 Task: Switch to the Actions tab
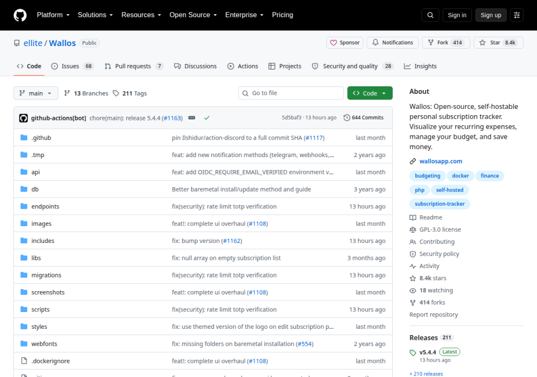coord(243,66)
